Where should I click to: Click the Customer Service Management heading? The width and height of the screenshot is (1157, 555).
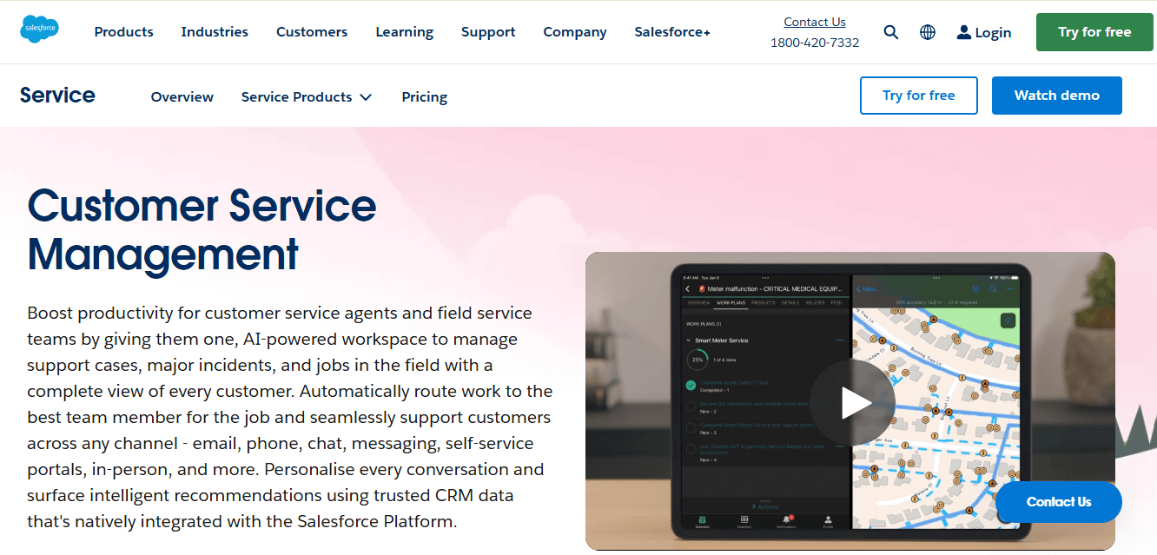point(202,230)
